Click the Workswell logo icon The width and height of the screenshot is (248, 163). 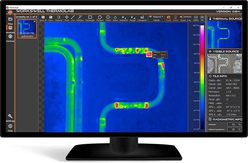click(x=10, y=12)
